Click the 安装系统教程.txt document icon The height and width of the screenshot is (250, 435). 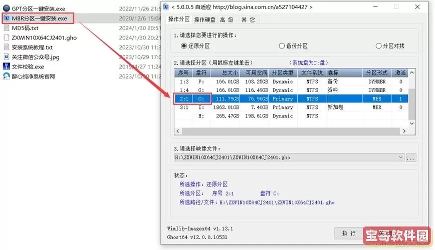7,47
